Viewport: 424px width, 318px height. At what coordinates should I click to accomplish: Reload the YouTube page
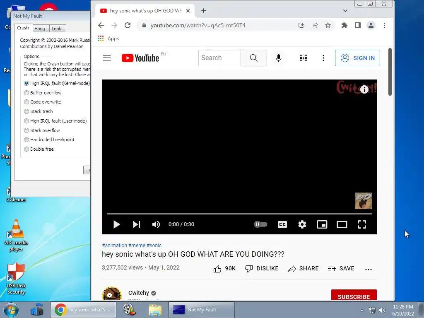tap(128, 25)
